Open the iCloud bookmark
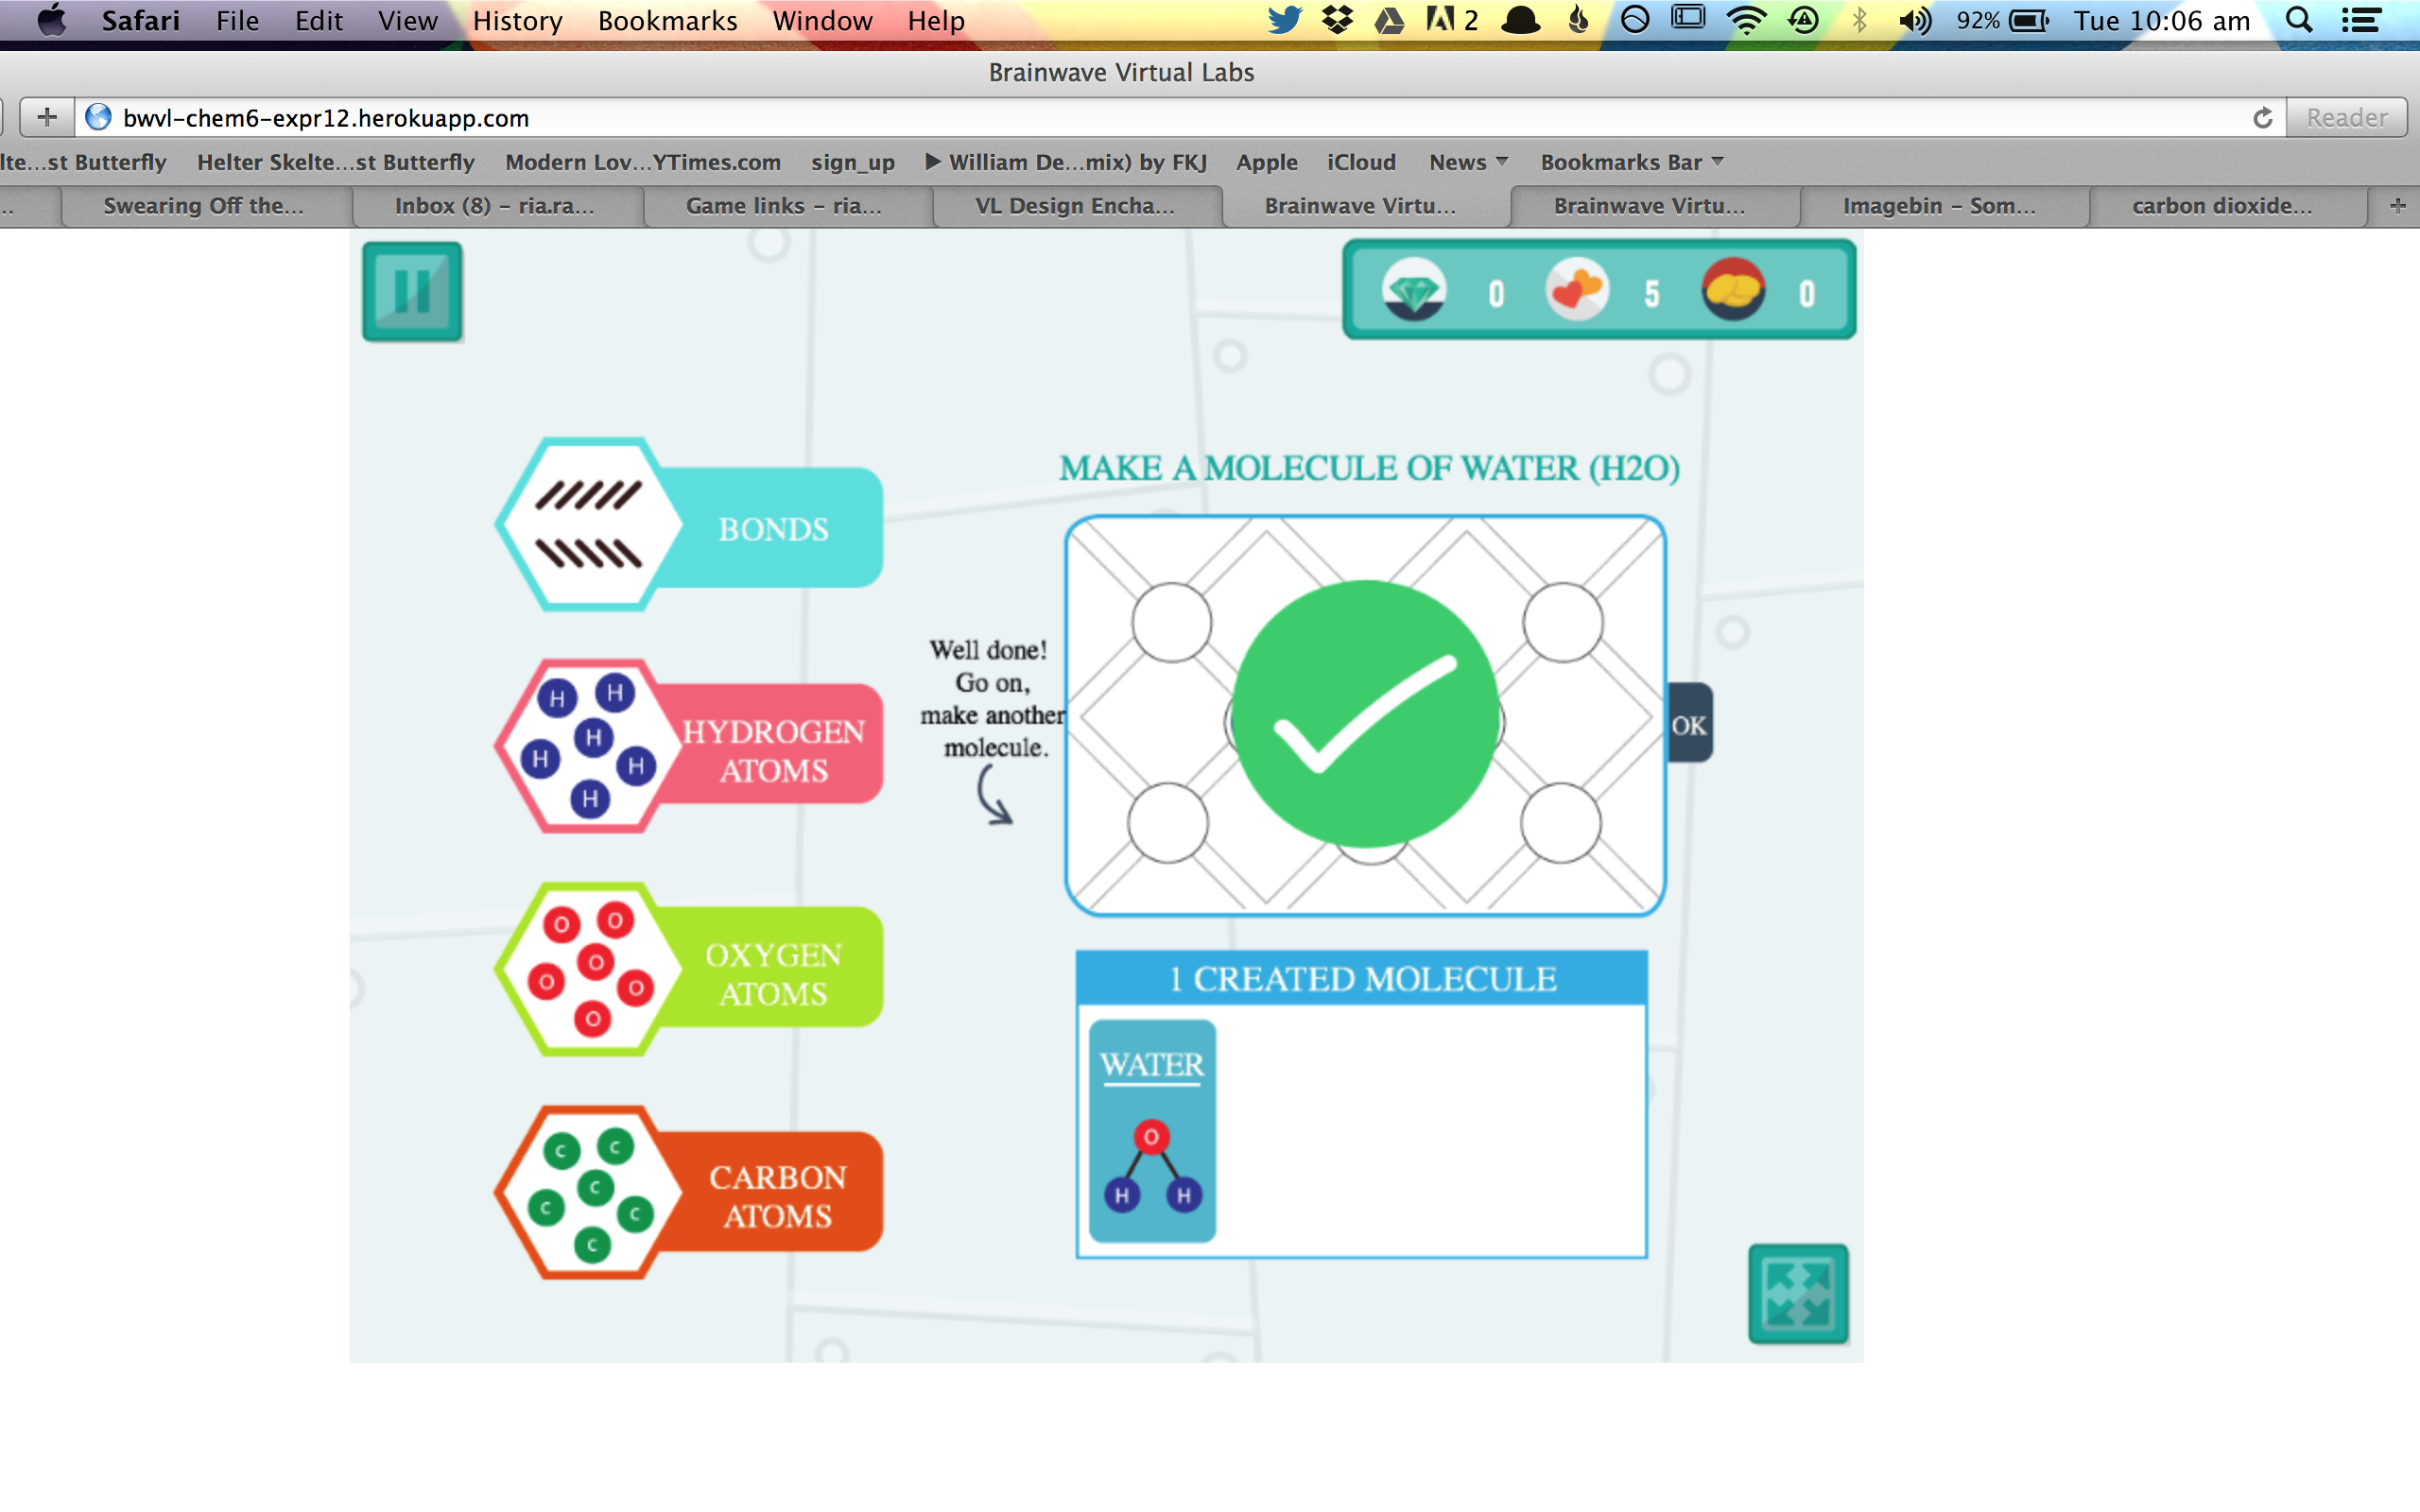 (x=1360, y=162)
